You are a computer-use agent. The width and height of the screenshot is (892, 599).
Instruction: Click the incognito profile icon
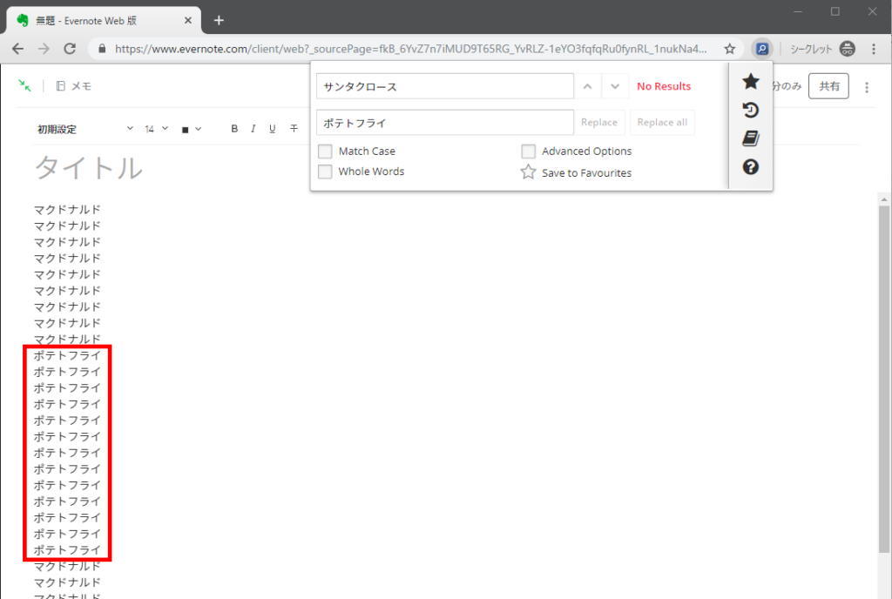(847, 49)
